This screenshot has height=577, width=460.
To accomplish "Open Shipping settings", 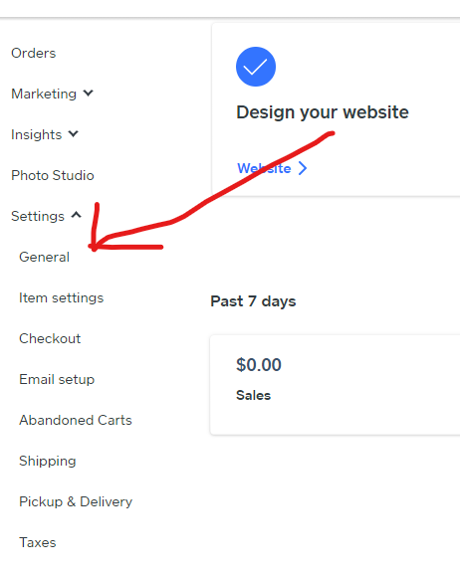I will click(48, 461).
